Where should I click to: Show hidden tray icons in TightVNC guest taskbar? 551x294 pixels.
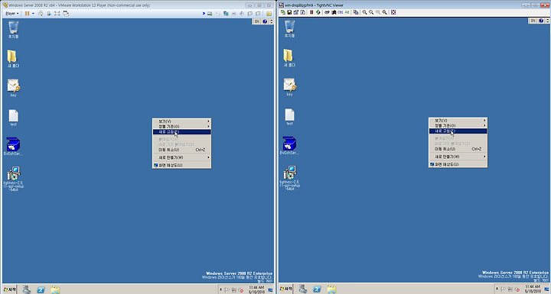pyautogui.click(x=497, y=289)
